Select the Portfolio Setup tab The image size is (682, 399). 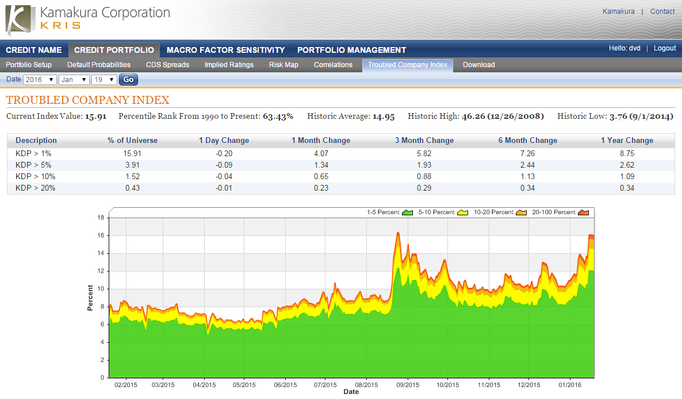click(x=29, y=65)
